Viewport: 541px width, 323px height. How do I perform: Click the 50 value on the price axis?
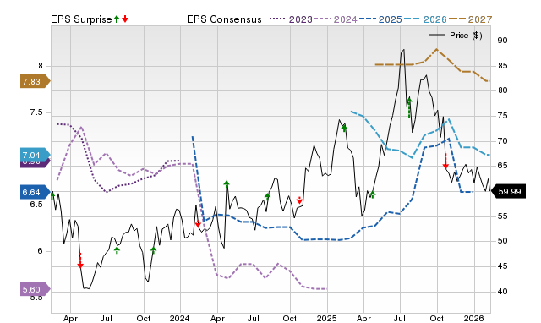[503, 241]
